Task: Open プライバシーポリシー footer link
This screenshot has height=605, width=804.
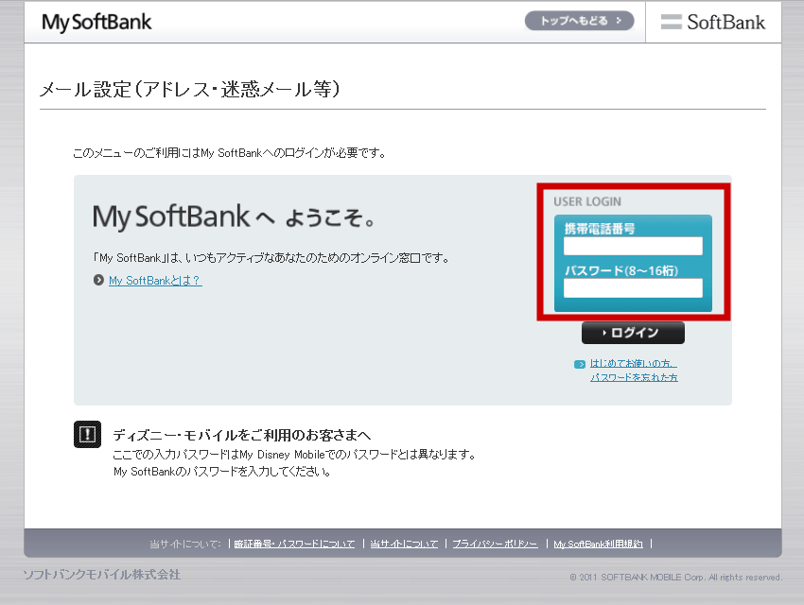Action: coord(496,544)
